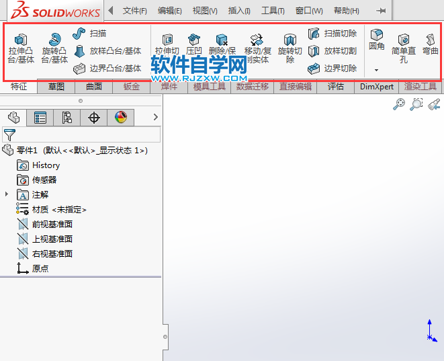Open the 帮助(H) Help menu

pyautogui.click(x=347, y=11)
